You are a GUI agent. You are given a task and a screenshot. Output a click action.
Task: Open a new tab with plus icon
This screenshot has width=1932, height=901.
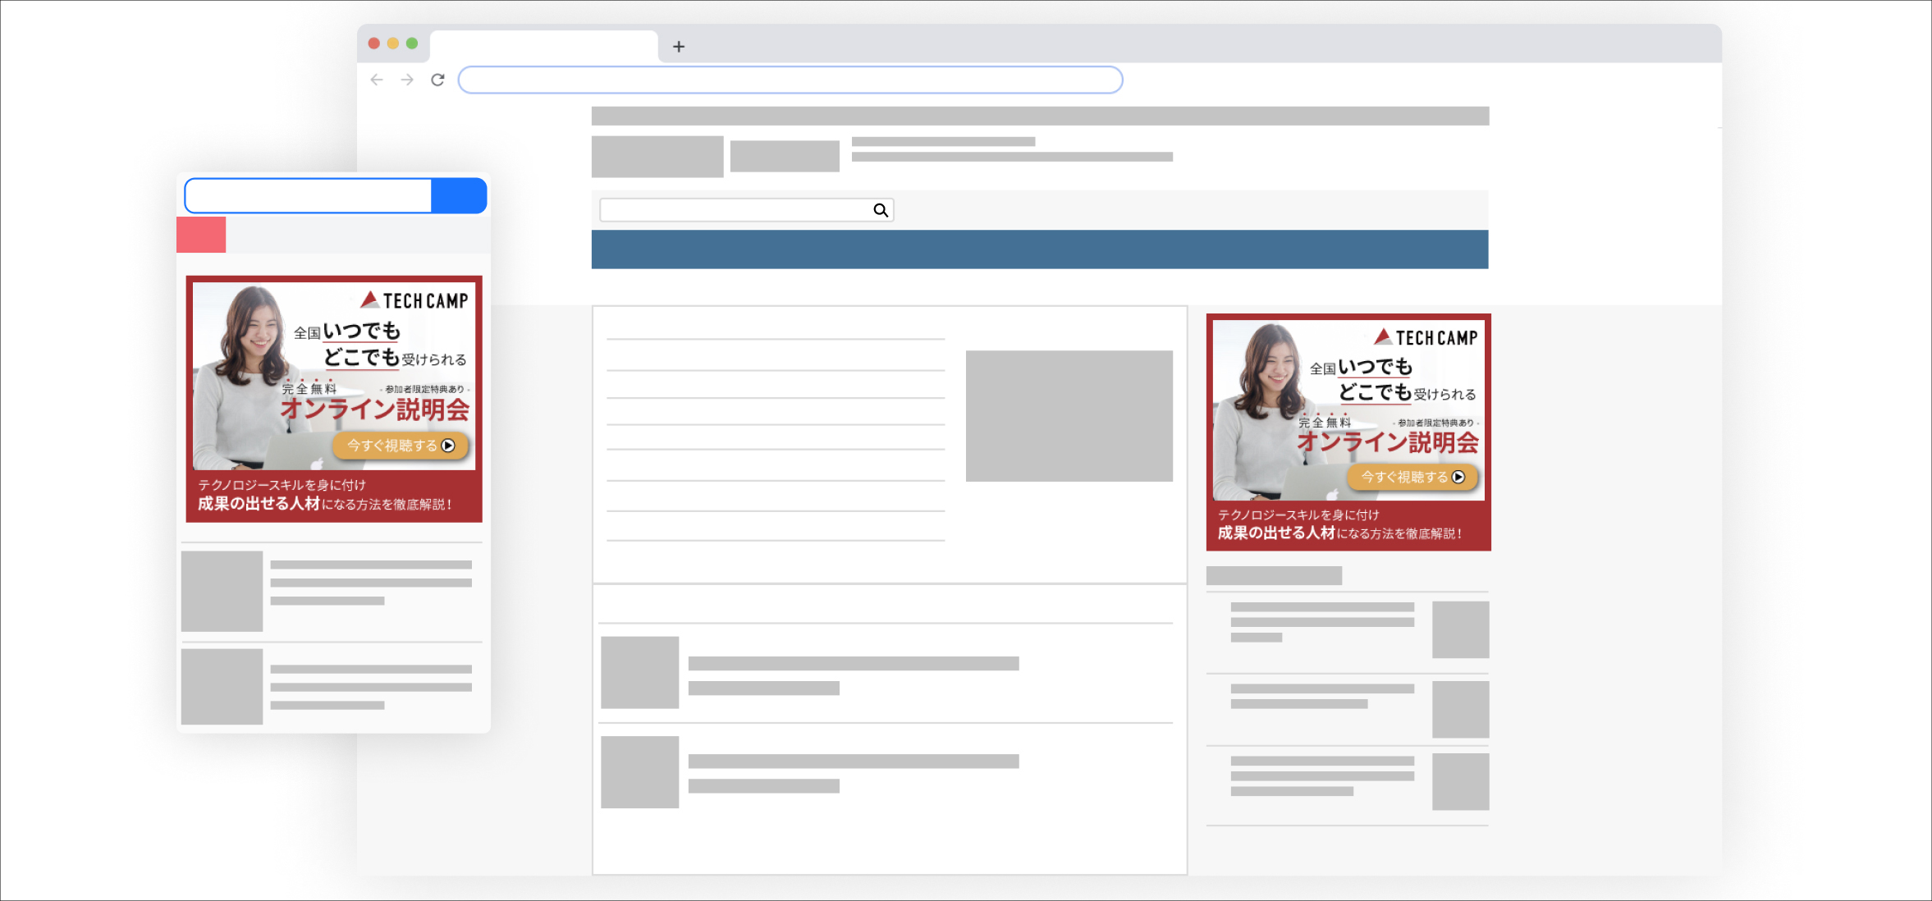click(679, 47)
